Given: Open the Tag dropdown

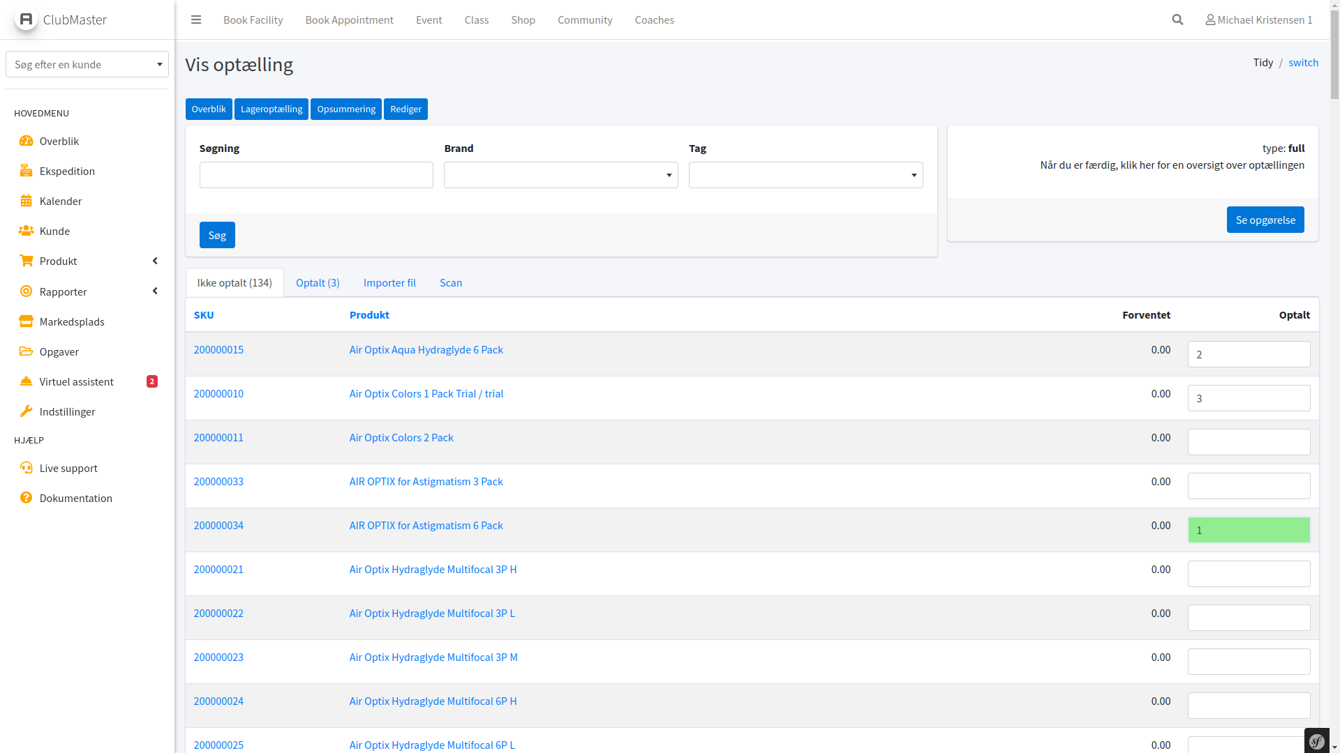Looking at the screenshot, I should coord(805,175).
